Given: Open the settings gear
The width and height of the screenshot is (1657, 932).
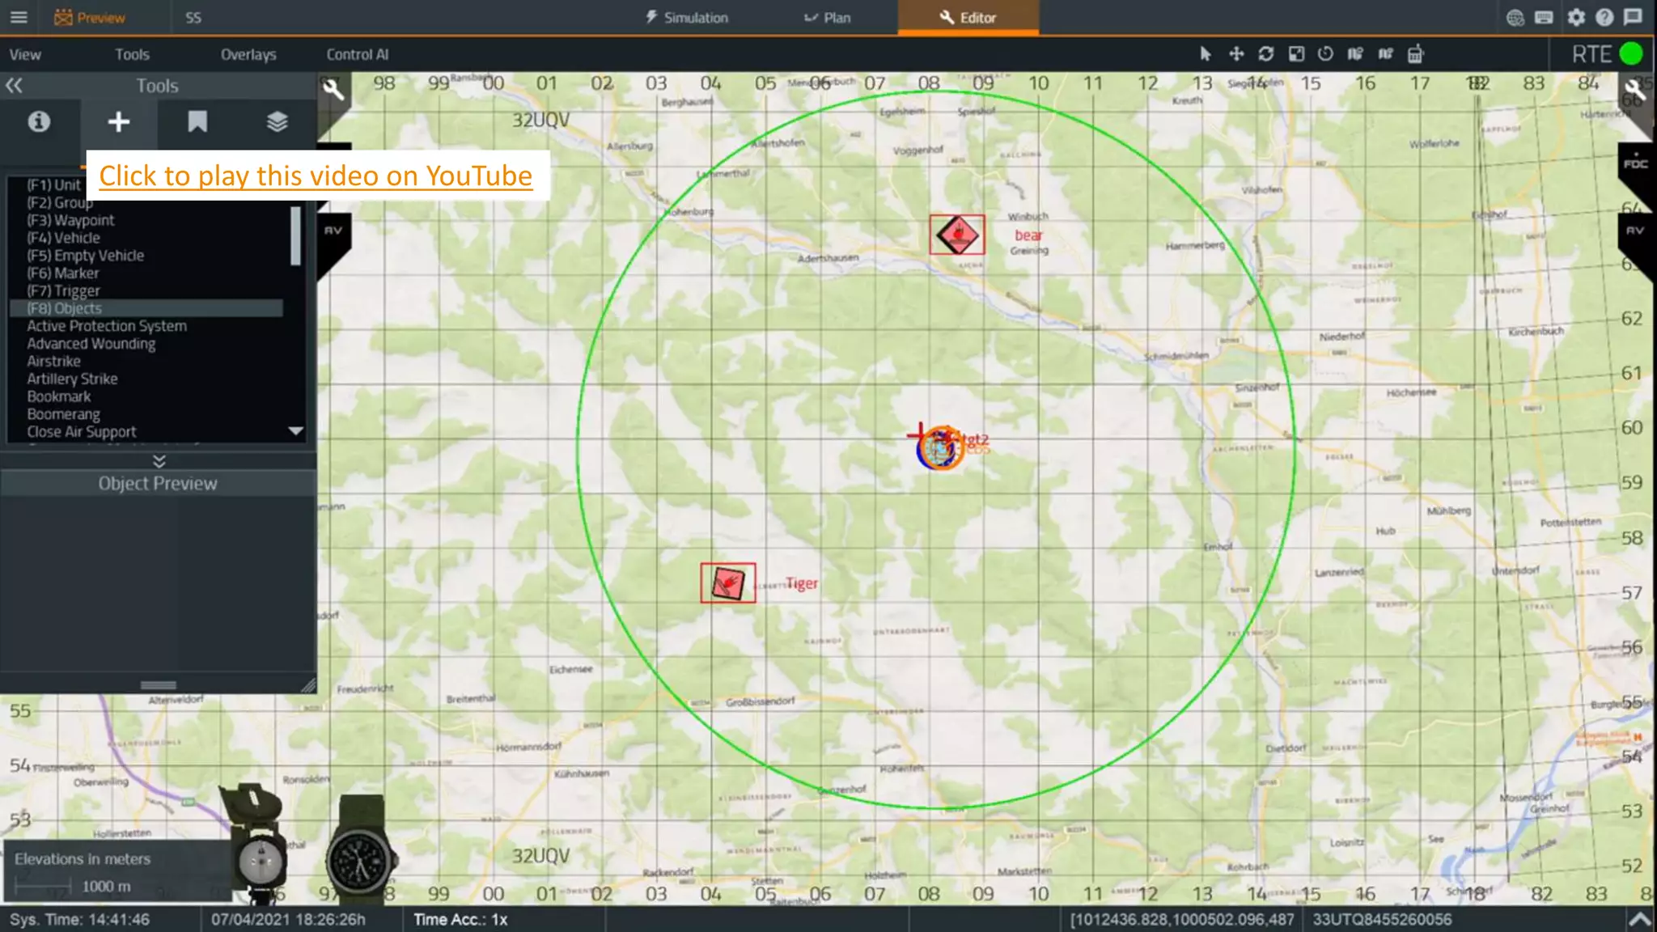Looking at the screenshot, I should coord(1575,17).
